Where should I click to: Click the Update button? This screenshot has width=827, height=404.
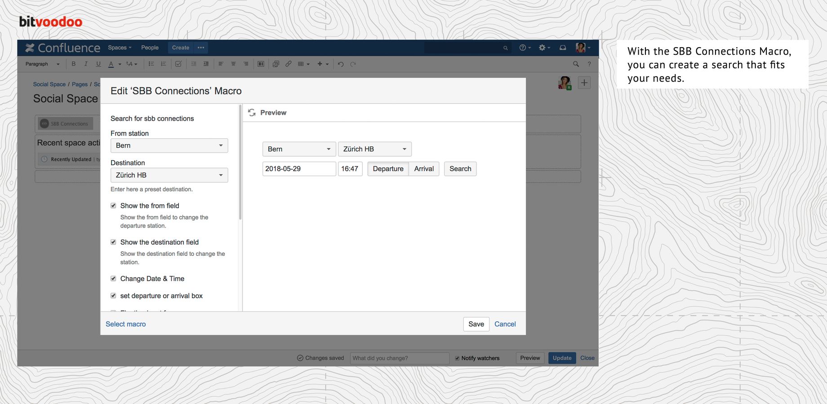(562, 358)
